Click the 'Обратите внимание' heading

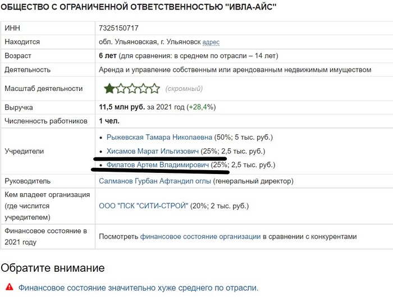(53, 268)
